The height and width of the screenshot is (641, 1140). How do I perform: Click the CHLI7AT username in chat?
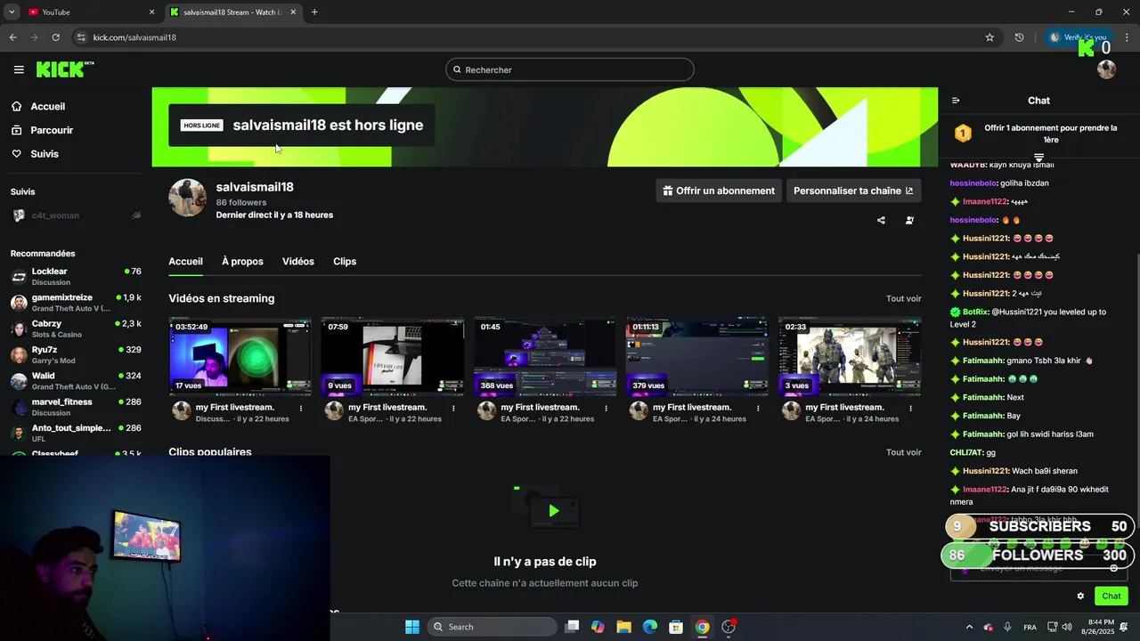[966, 452]
